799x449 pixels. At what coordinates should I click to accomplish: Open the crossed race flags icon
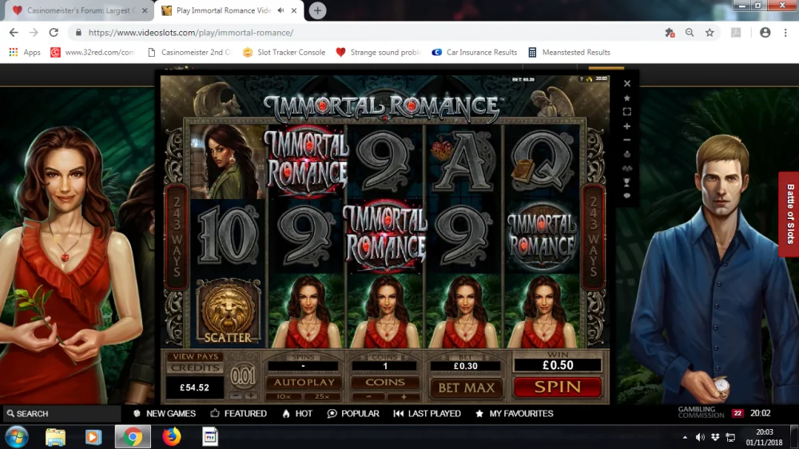pos(627,168)
